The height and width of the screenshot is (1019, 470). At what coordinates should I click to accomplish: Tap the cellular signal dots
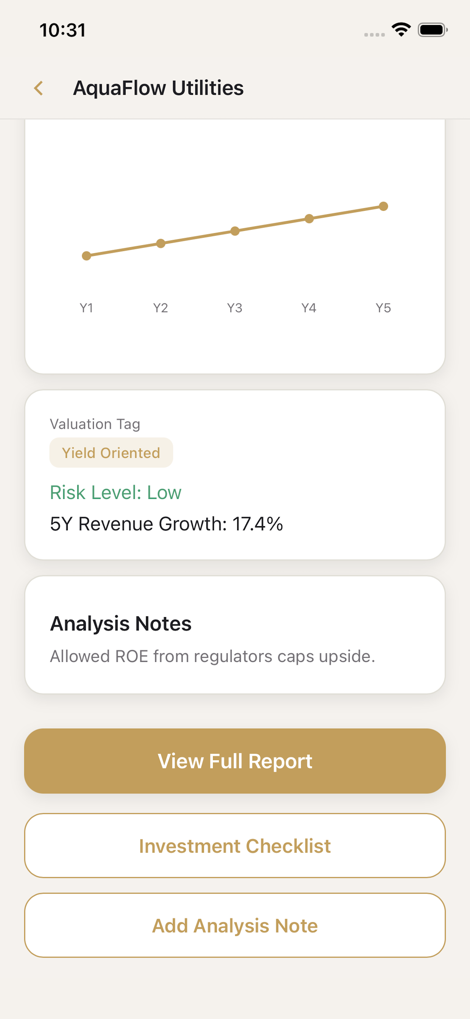point(374,35)
